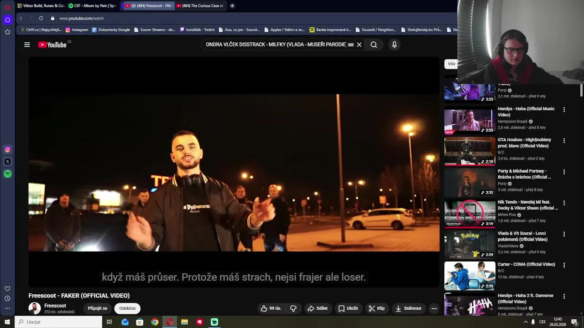Open options for Carter - COMA video
This screenshot has height=328, width=584.
tap(564, 265)
